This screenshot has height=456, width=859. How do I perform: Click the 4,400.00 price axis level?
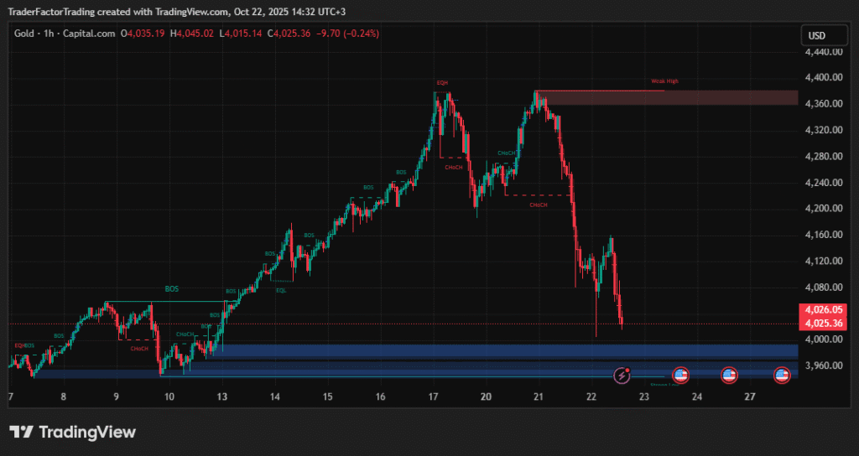click(822, 77)
